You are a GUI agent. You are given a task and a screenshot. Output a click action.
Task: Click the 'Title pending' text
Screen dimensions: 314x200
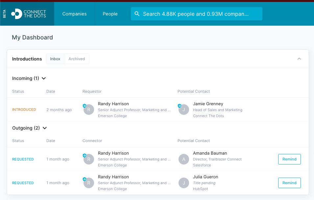[204, 183]
